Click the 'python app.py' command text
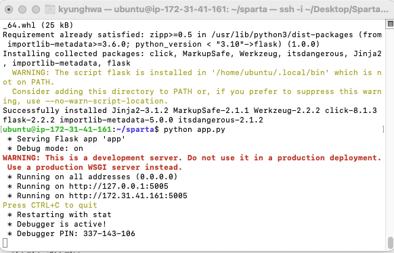The image size is (394, 253). pyautogui.click(x=194, y=129)
